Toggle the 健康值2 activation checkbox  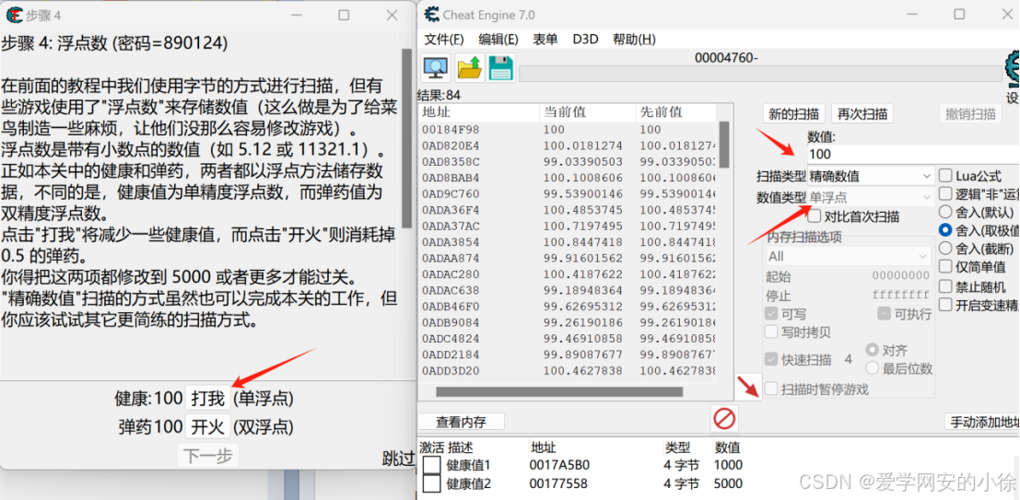tap(431, 483)
